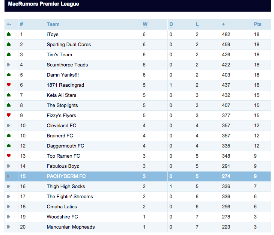
Task: Sort by W wins column header
Action: click(145, 24)
